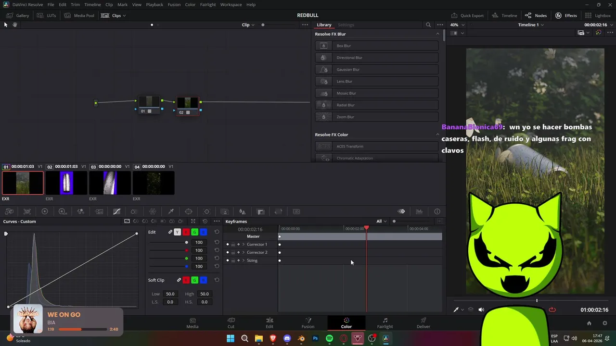Switch to the Settings tab in effects
This screenshot has width=616, height=346.
(x=346, y=25)
